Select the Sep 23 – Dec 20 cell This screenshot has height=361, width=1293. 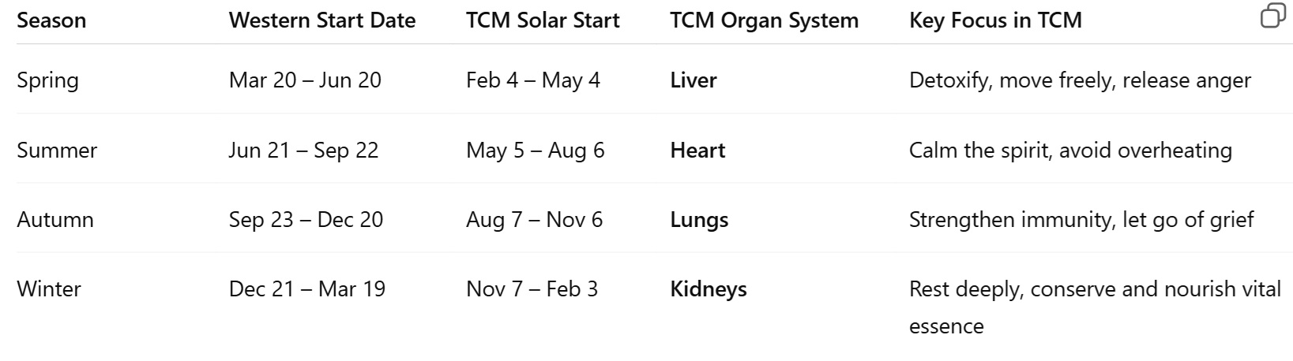[x=306, y=219]
